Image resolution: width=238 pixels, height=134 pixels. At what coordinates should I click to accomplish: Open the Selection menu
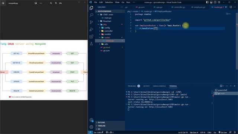coord(109,2)
